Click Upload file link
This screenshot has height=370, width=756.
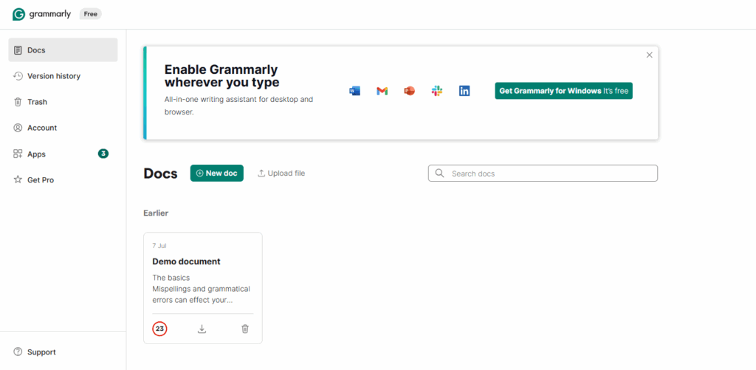(x=281, y=173)
